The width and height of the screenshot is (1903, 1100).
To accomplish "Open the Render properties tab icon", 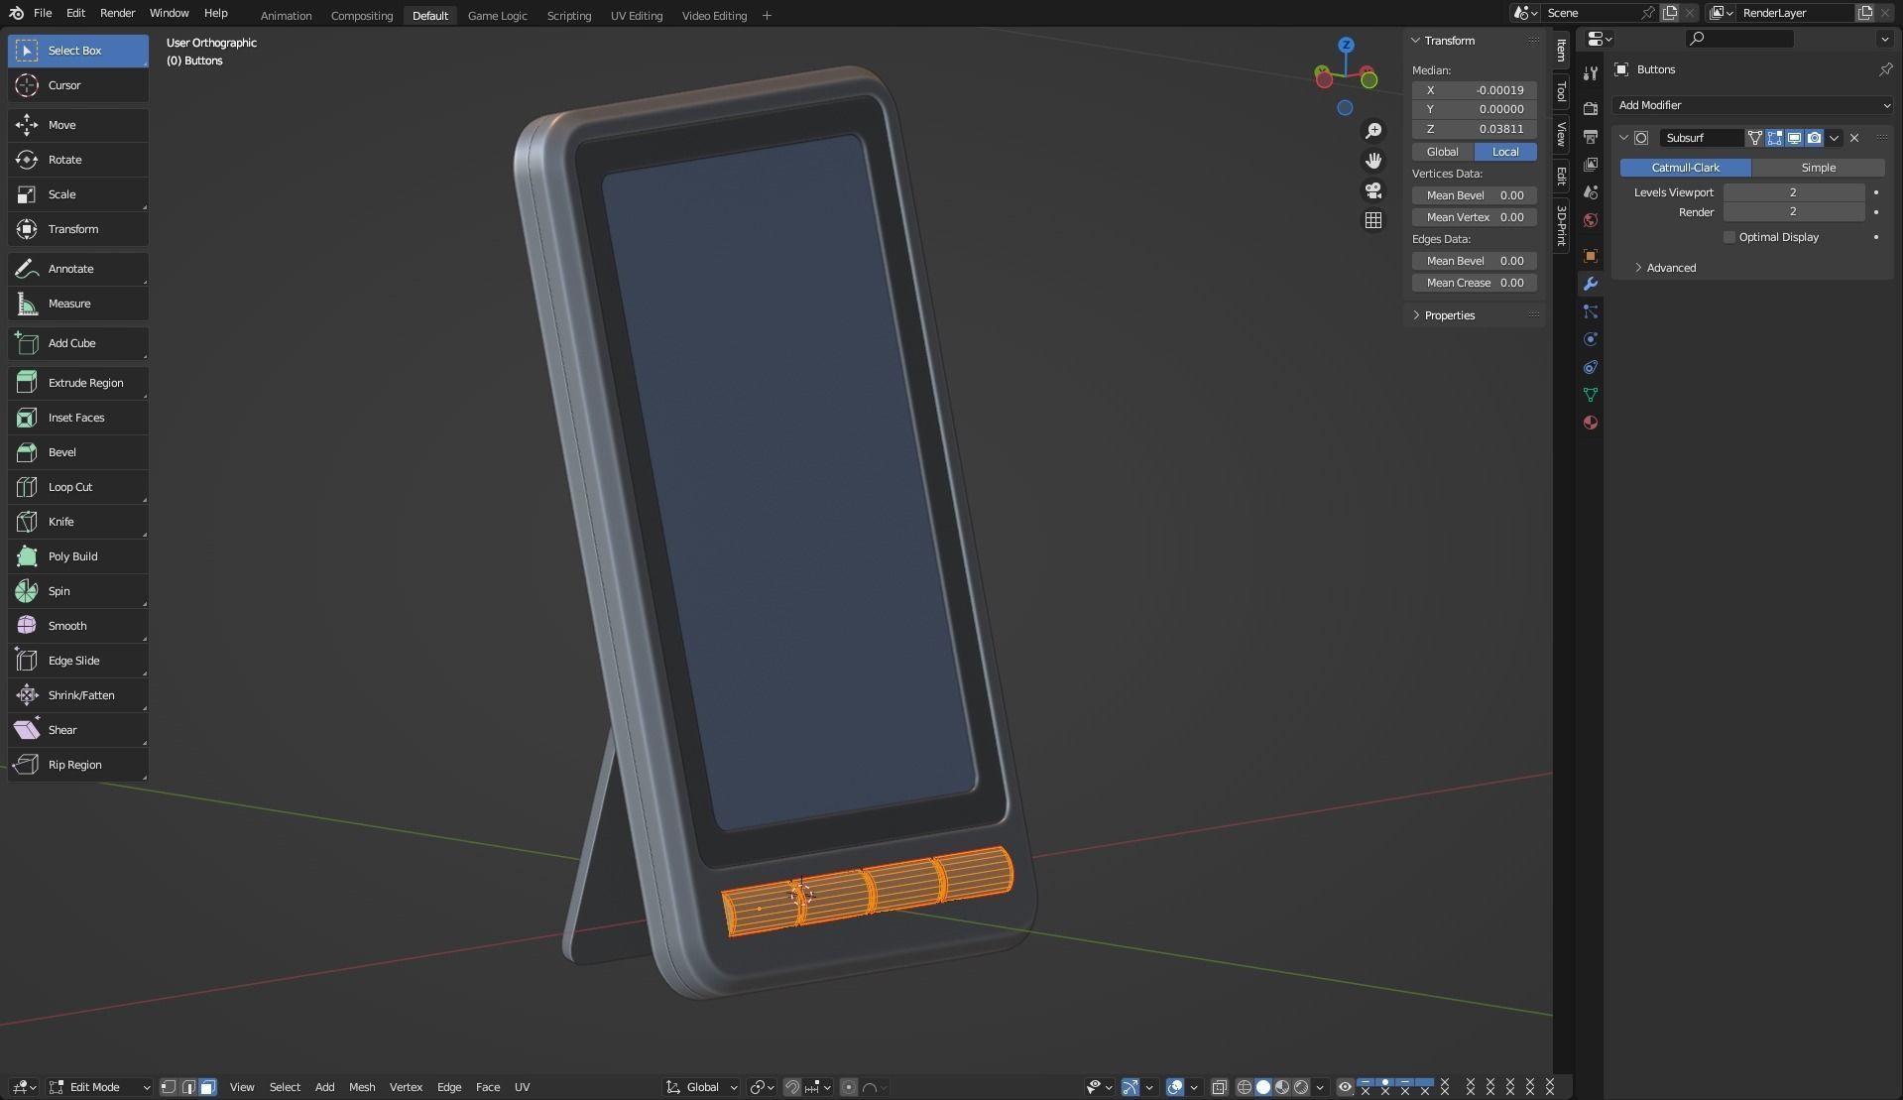I will point(1591,108).
